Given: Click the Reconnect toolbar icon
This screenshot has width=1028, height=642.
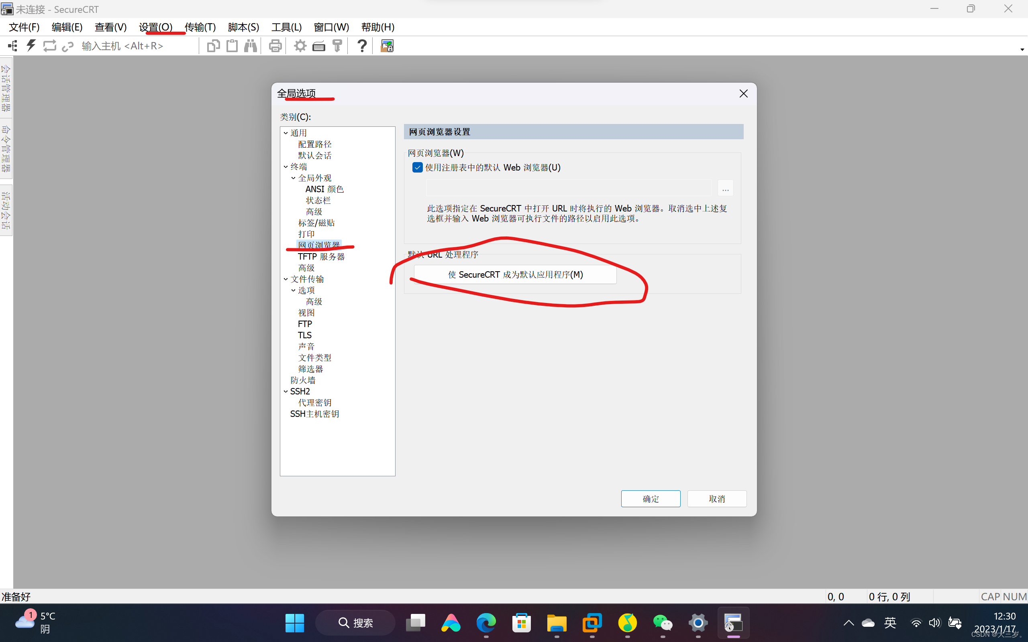Looking at the screenshot, I should tap(50, 45).
